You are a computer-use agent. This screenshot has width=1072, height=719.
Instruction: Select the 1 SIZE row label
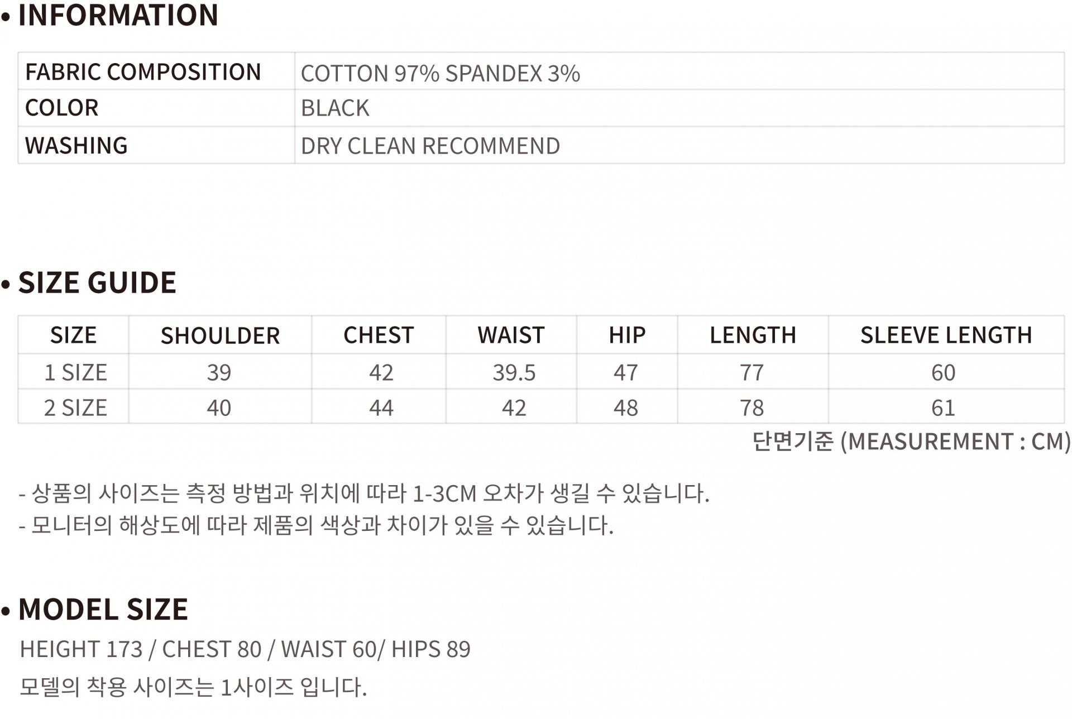click(75, 372)
